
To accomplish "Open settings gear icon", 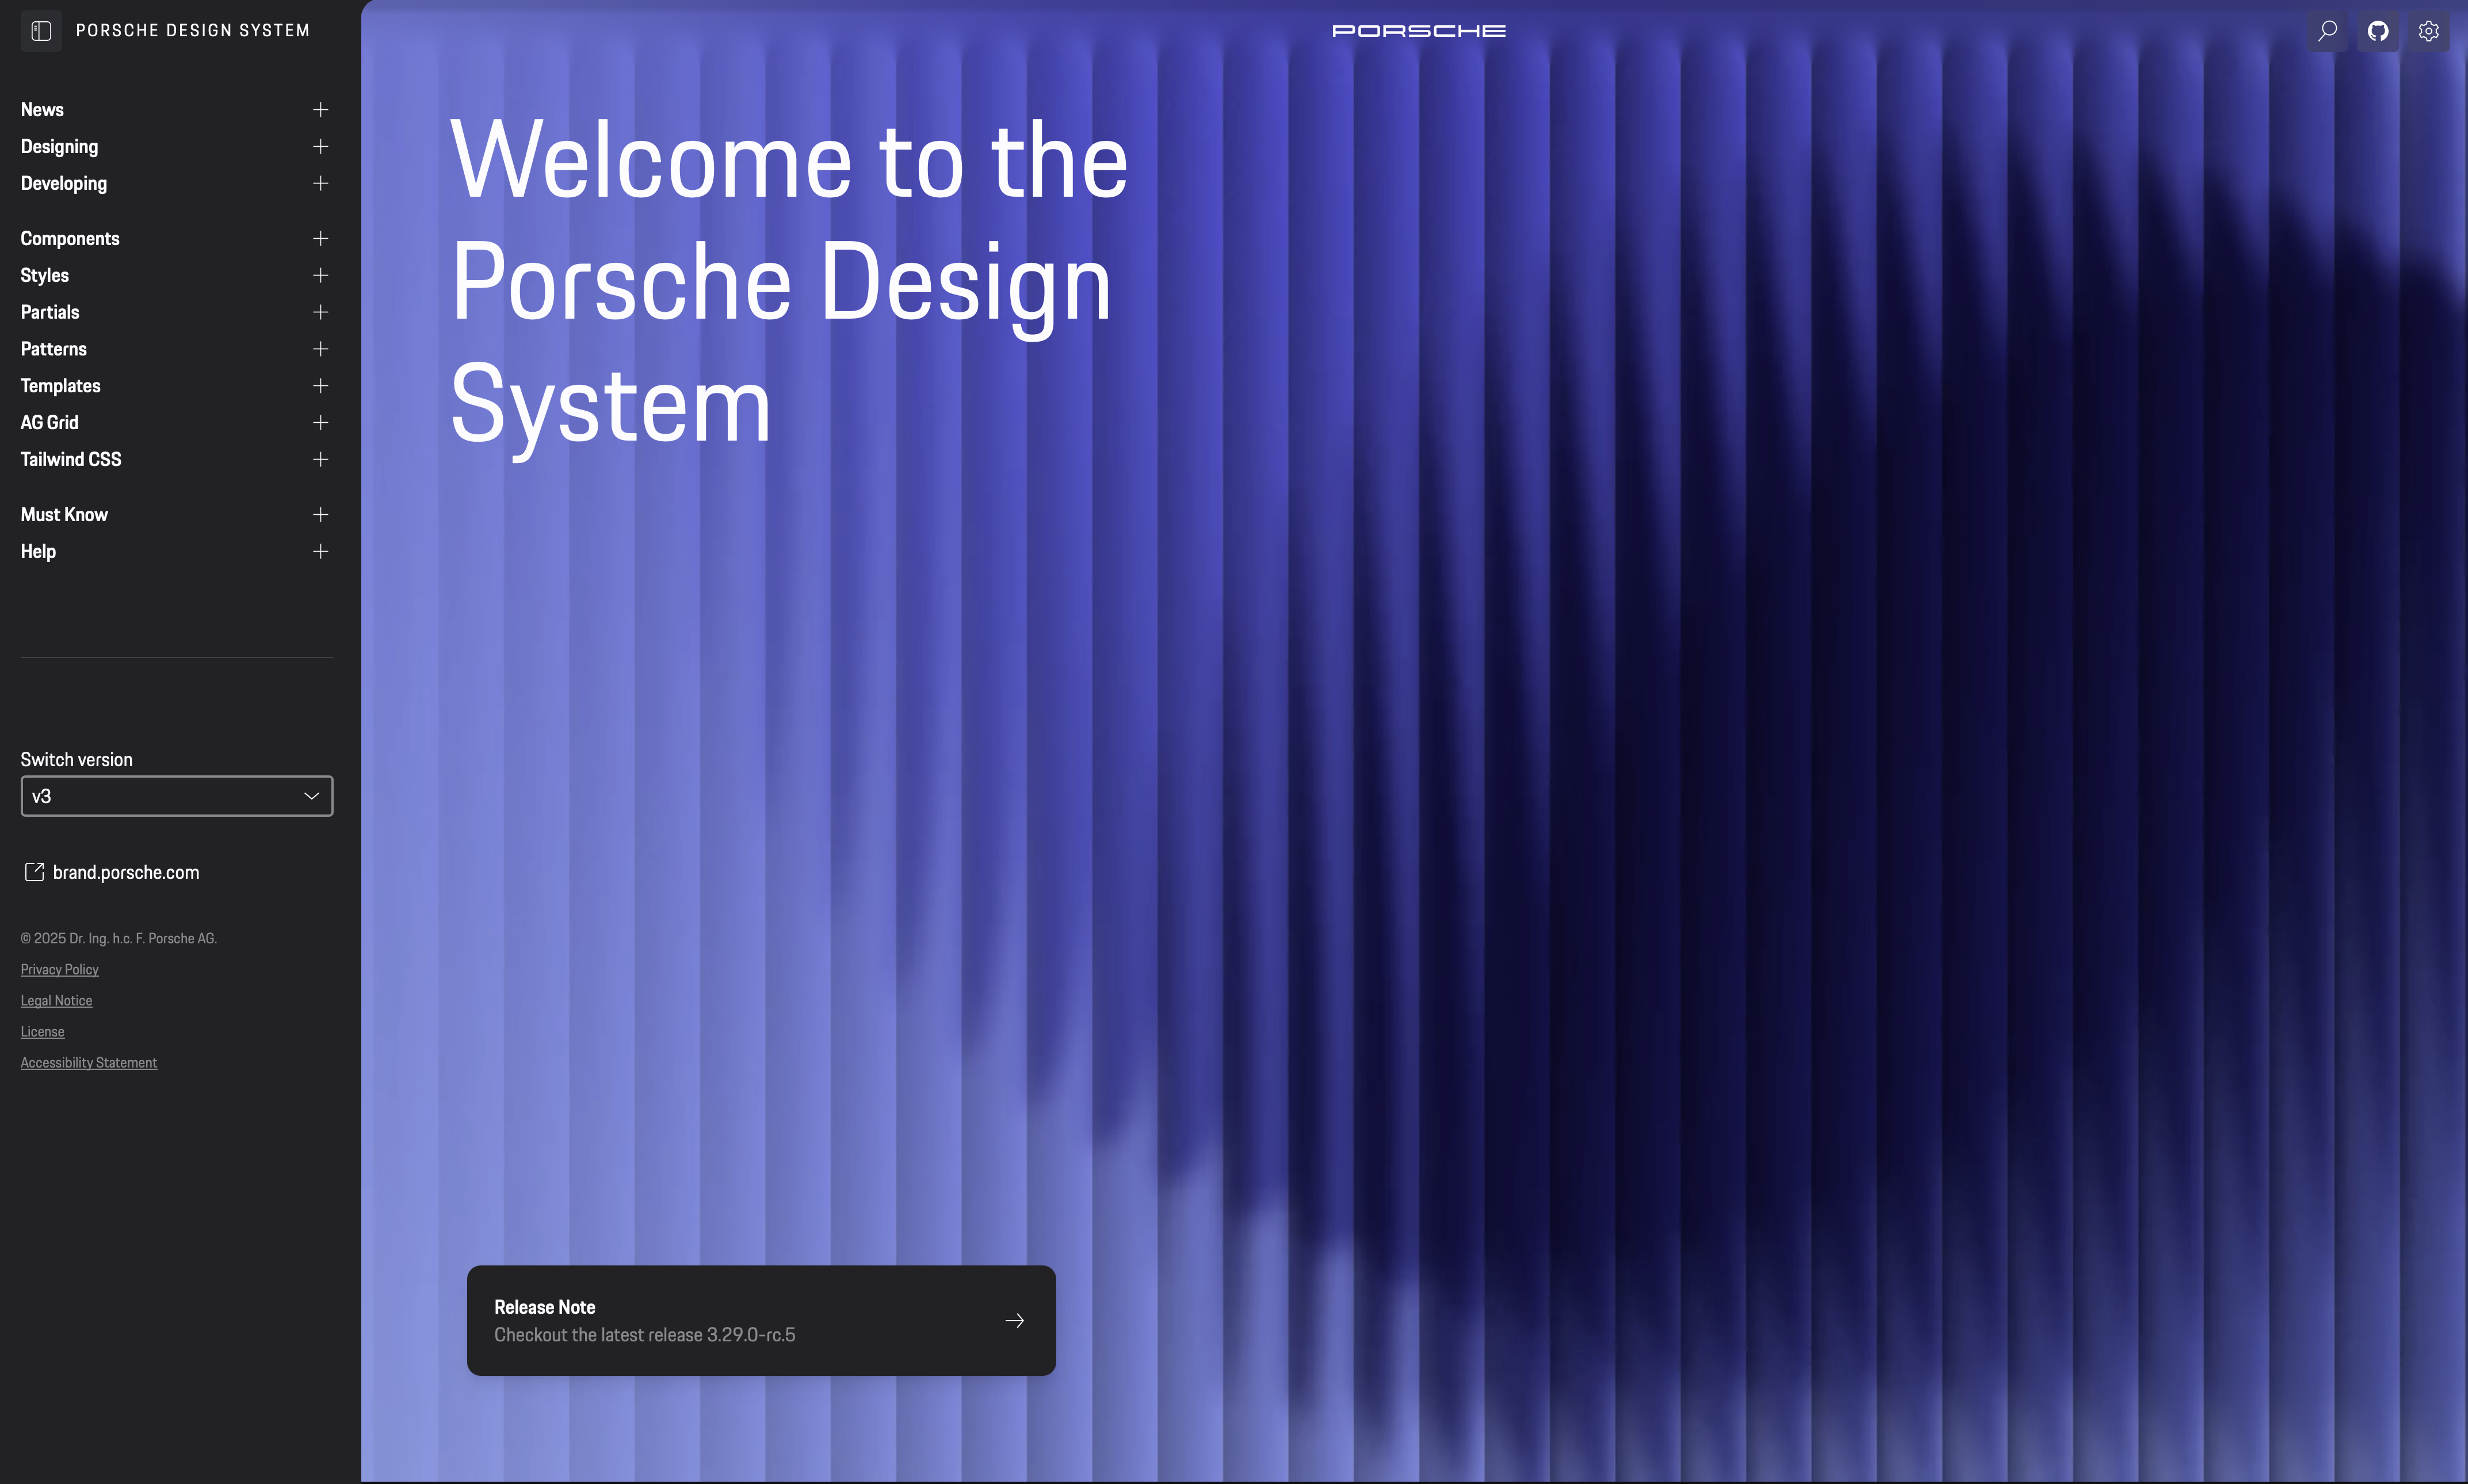I will tap(2428, 31).
